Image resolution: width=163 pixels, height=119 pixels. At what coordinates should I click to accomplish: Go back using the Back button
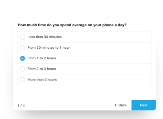[x=121, y=105]
